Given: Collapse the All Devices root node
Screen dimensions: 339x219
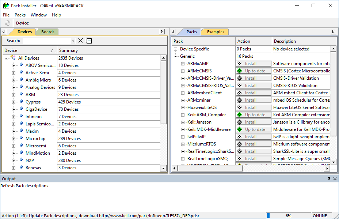Looking at the screenshot, I should (7, 58).
